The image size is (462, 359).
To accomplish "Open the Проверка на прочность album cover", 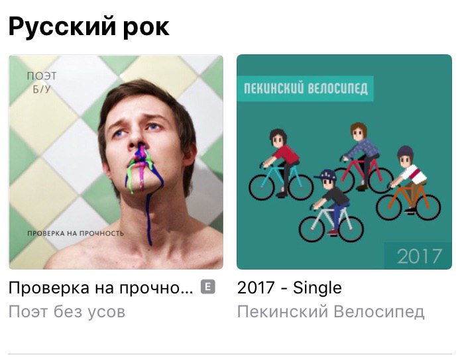I will 116,162.
